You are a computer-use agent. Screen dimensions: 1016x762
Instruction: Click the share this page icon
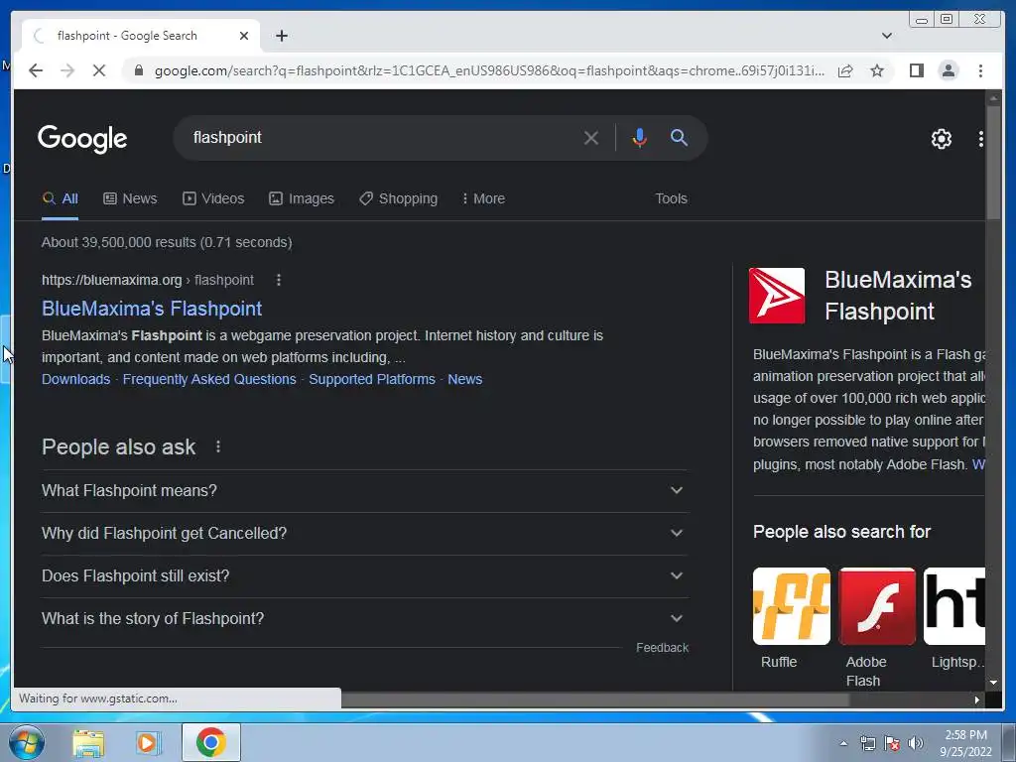tap(845, 70)
